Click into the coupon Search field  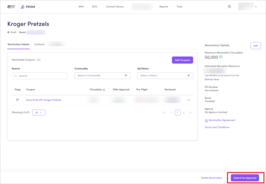click(40, 76)
